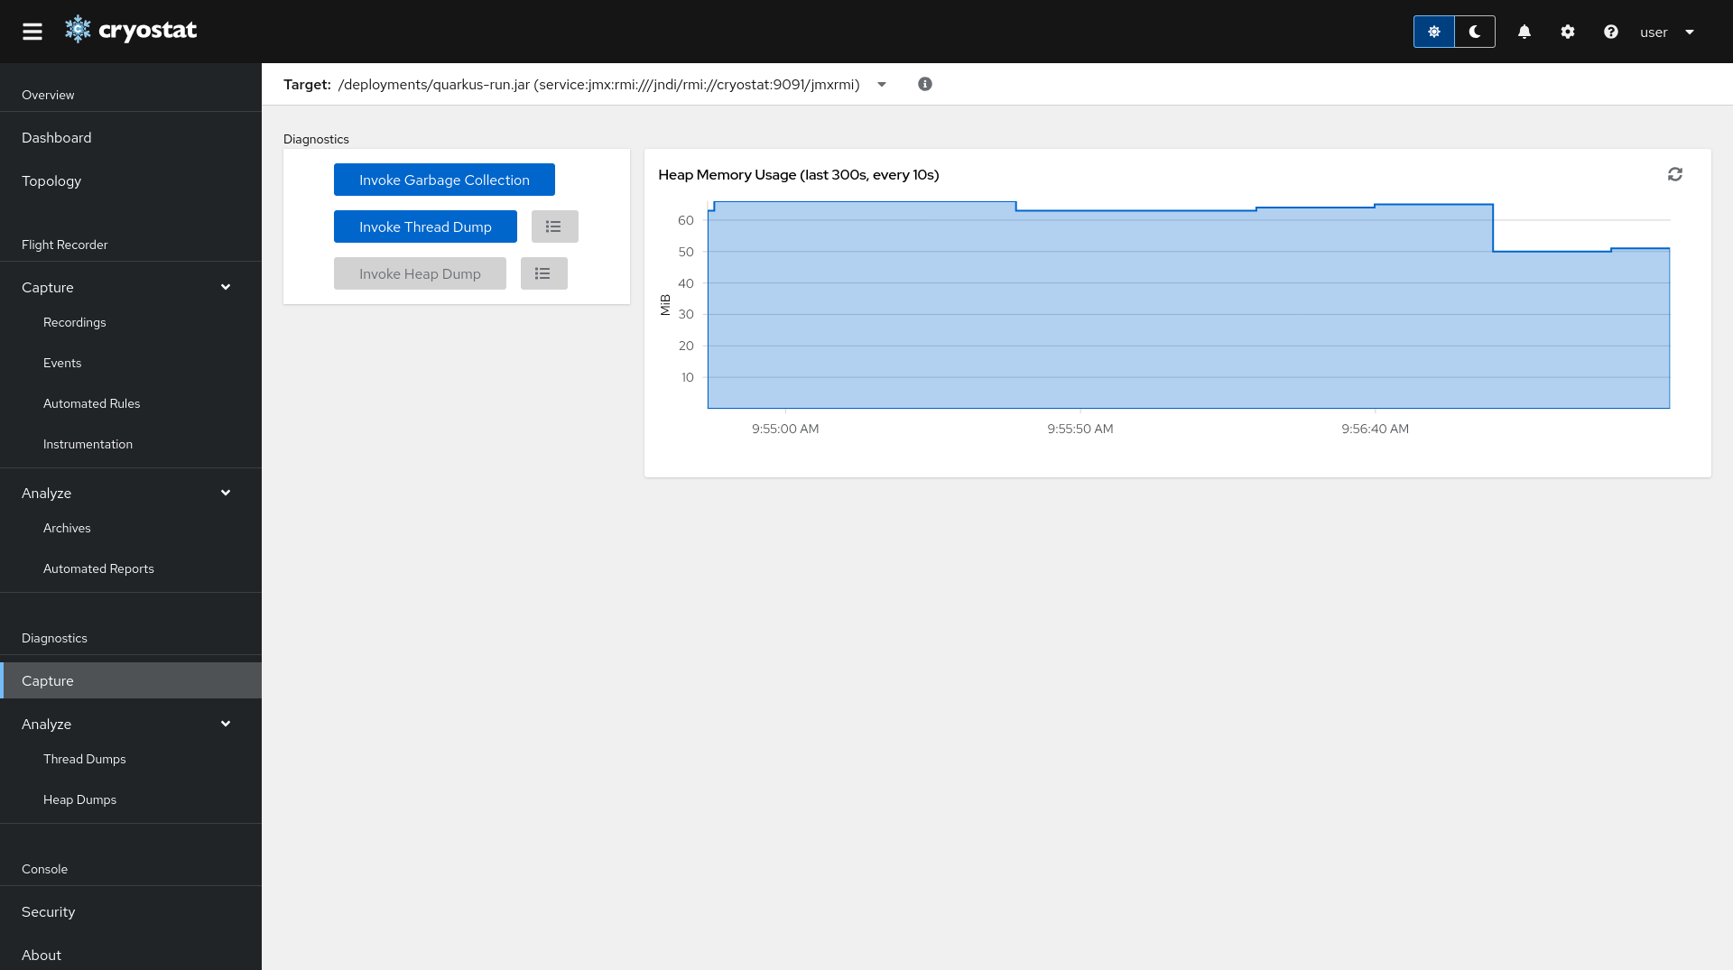Viewport: 1733px width, 970px height.
Task: Open the help question mark icon
Action: click(1611, 32)
